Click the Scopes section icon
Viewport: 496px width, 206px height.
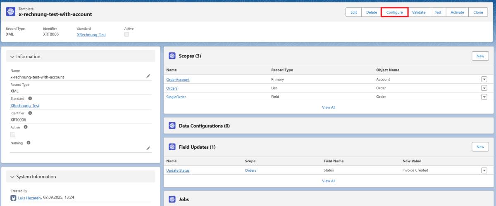tap(172, 56)
